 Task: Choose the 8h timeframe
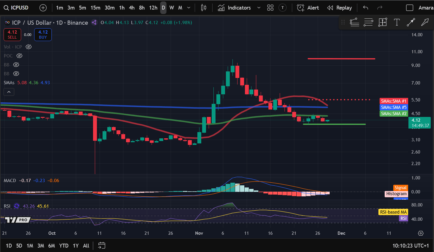(142, 8)
